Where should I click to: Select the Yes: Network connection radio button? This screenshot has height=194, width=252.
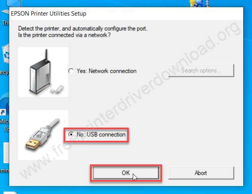point(71,71)
